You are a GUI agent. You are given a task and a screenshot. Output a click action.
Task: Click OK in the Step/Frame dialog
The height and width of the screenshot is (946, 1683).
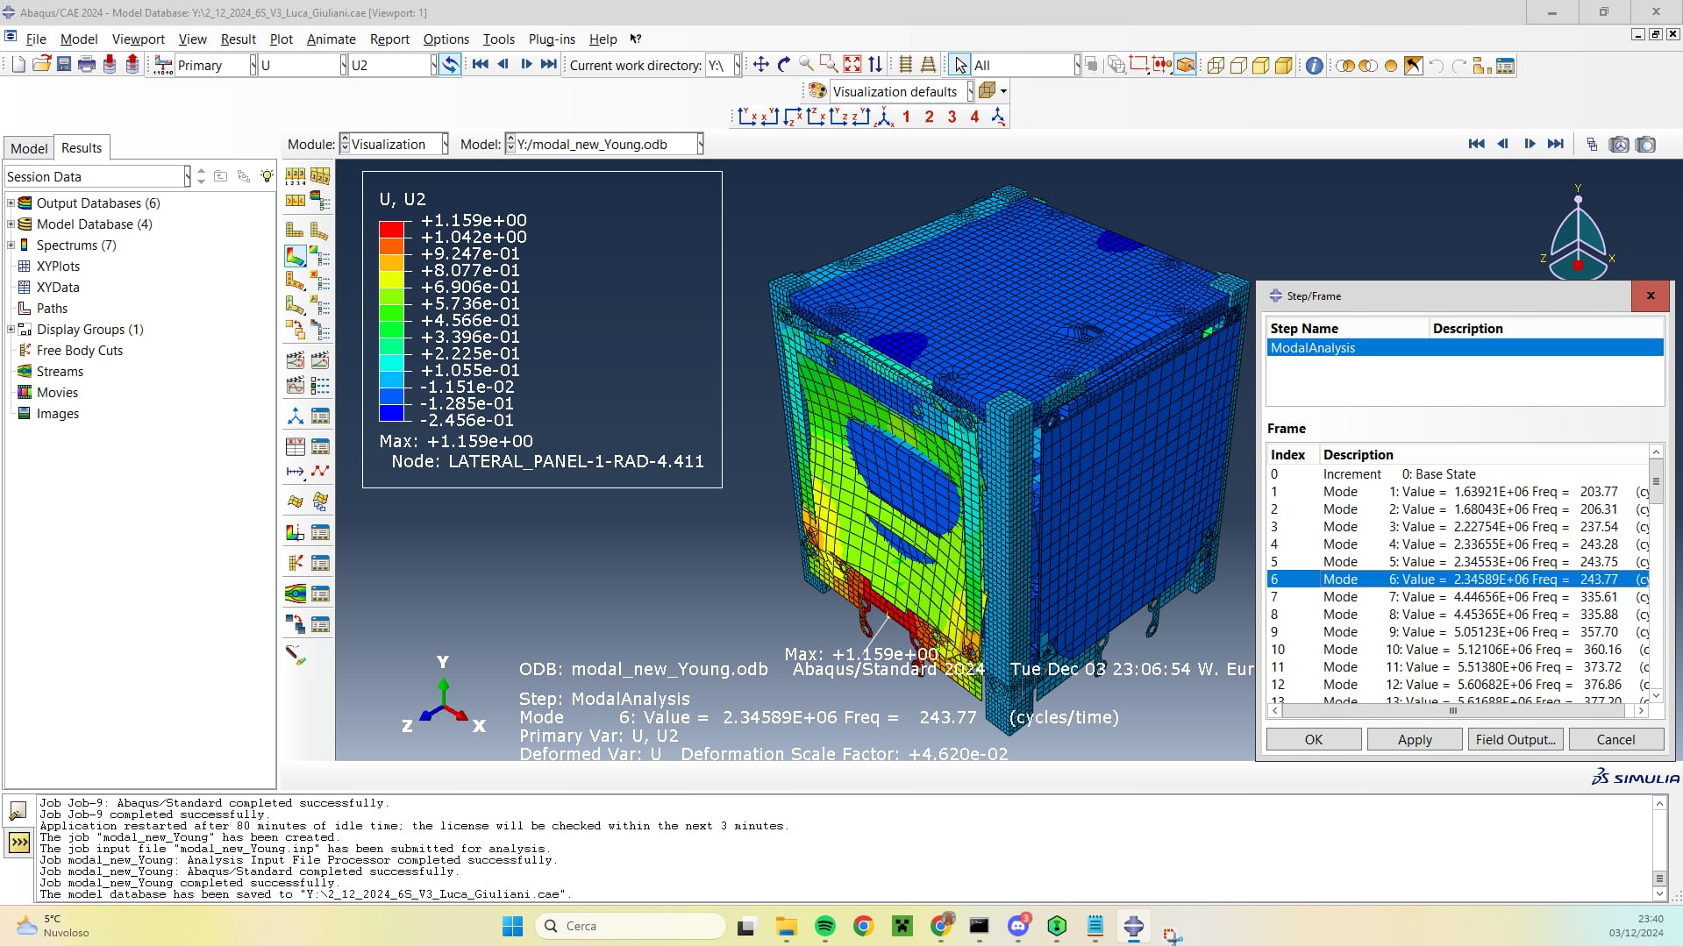click(1313, 739)
